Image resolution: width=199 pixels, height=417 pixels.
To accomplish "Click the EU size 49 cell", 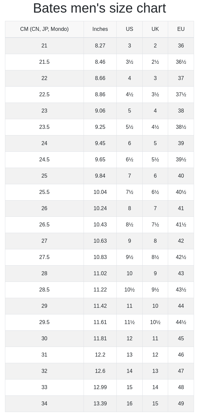I will coord(181,404).
